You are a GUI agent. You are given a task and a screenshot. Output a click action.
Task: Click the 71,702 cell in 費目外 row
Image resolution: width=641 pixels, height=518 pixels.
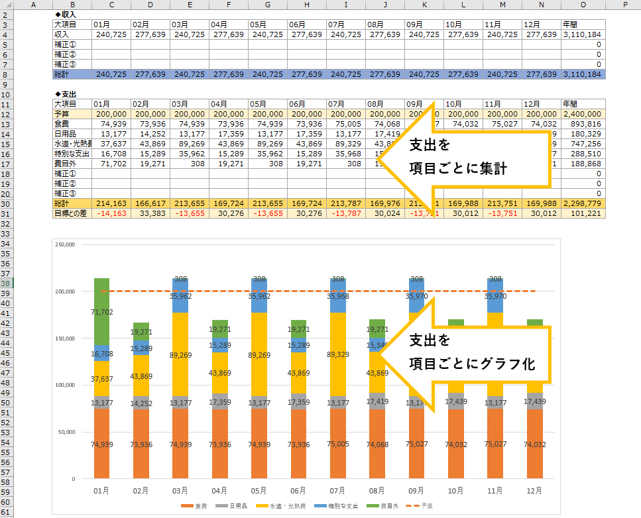pyautogui.click(x=111, y=164)
